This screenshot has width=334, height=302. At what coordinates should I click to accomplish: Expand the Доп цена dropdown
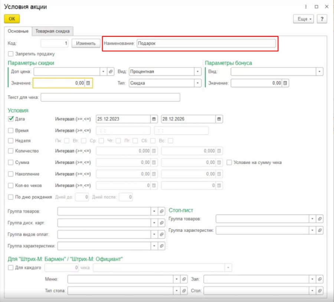click(x=103, y=71)
